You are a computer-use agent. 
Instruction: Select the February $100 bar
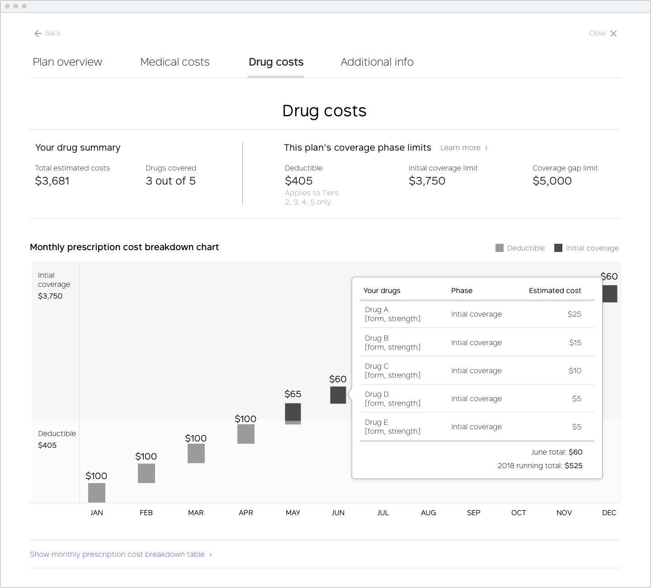pos(146,473)
